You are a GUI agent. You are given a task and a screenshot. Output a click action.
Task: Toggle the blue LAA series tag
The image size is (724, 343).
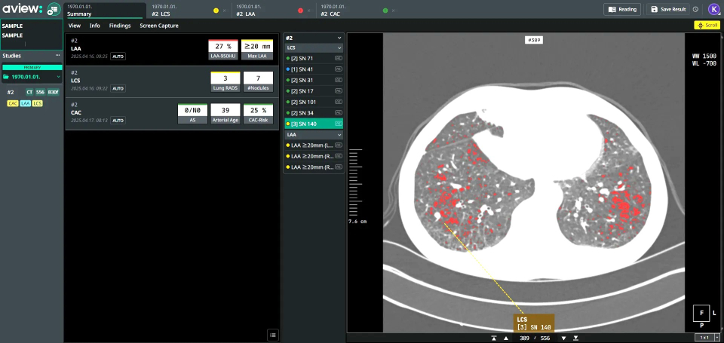(x=25, y=103)
